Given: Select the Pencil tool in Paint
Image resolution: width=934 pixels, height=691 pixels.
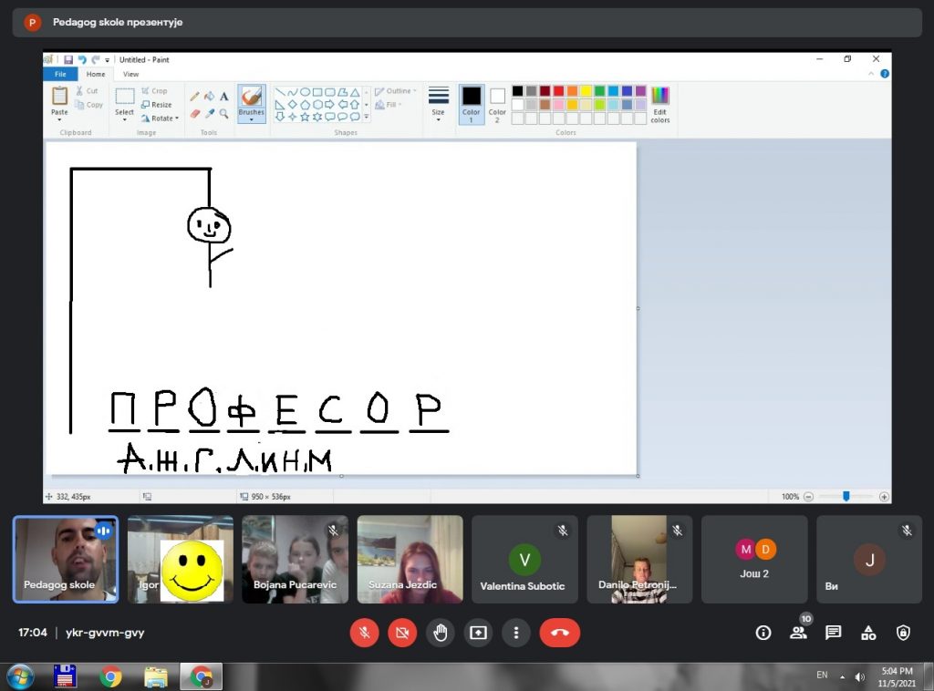Looking at the screenshot, I should [x=194, y=97].
